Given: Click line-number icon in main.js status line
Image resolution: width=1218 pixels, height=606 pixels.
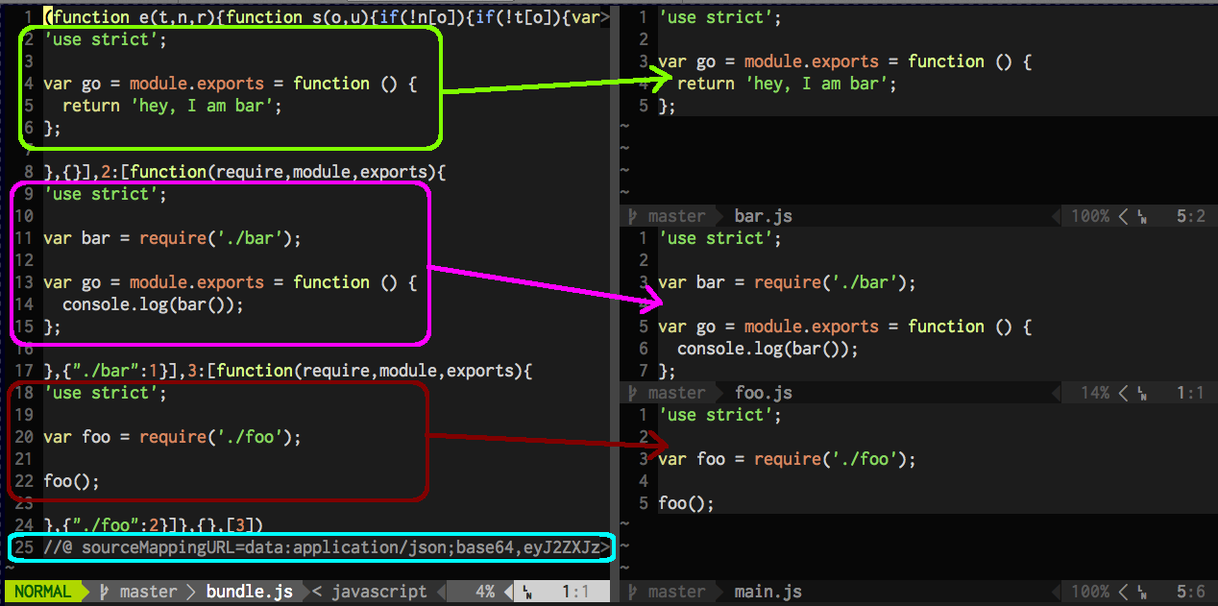Looking at the screenshot, I should [x=1142, y=593].
